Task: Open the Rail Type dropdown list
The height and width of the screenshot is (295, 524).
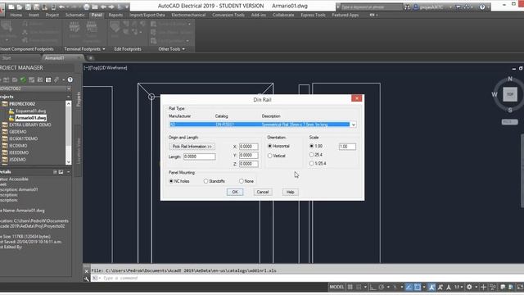Action: tap(353, 125)
